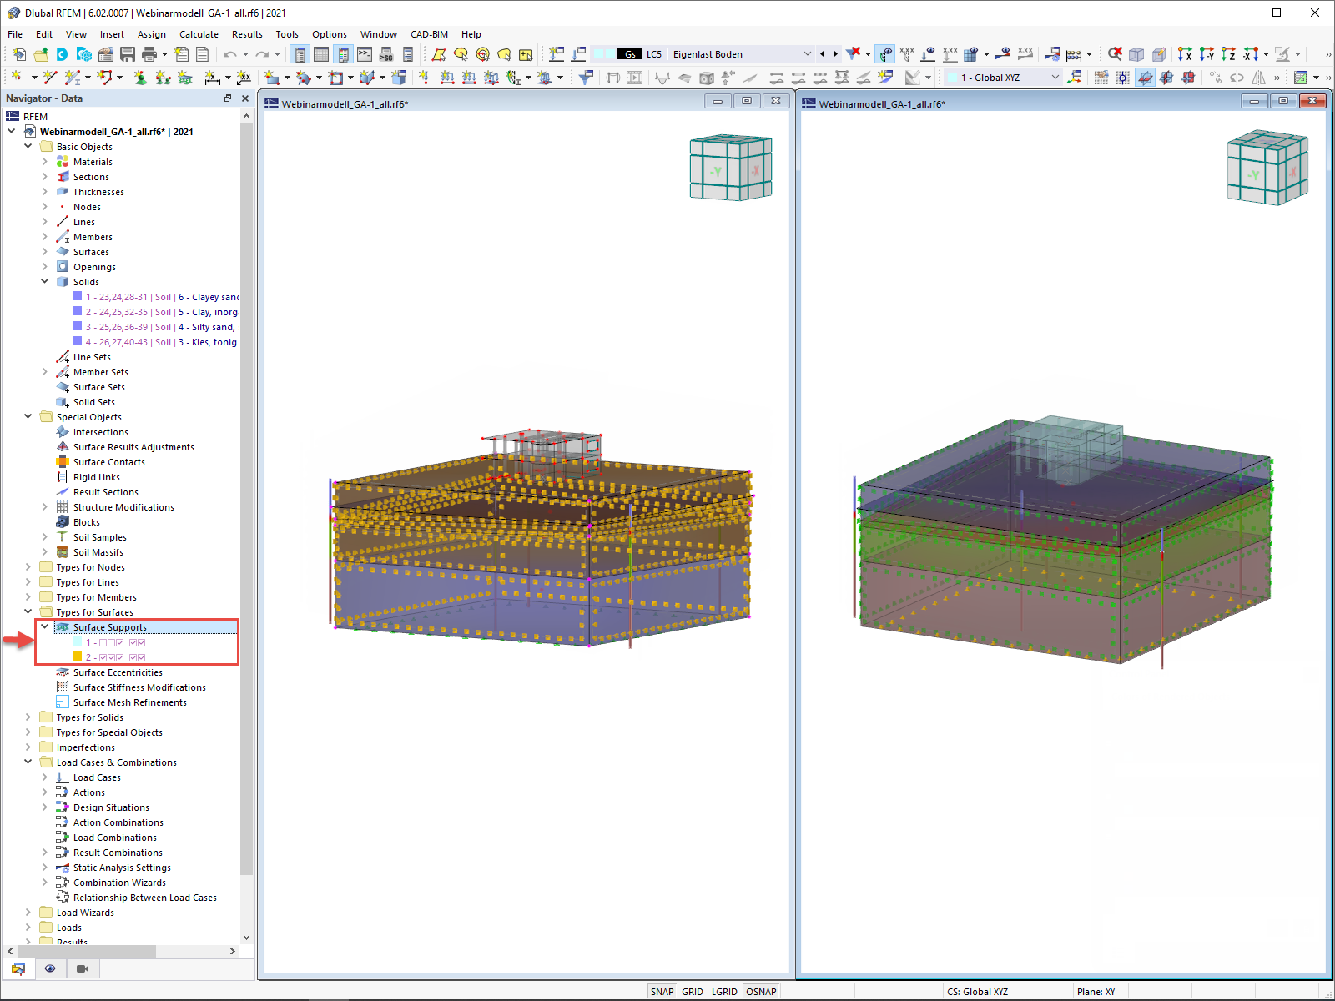Toggle OSNAP in the status bar

point(761,992)
